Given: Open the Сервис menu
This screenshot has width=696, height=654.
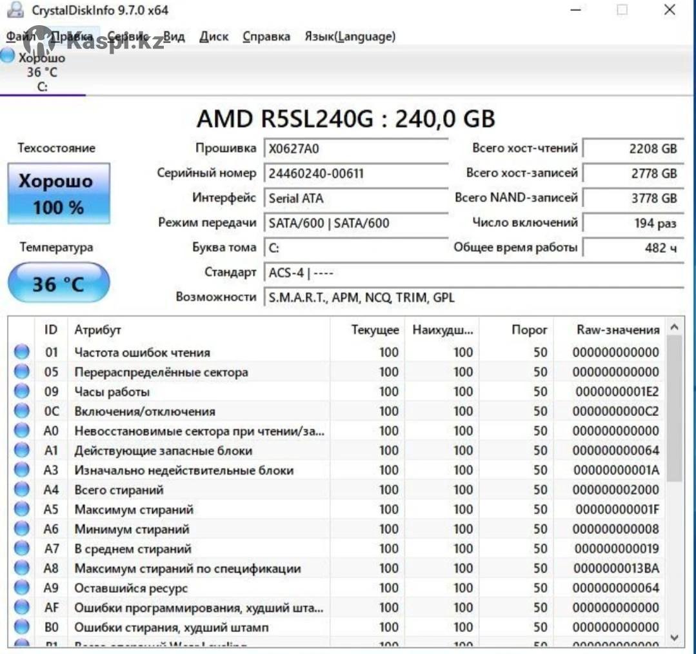Looking at the screenshot, I should pyautogui.click(x=128, y=37).
